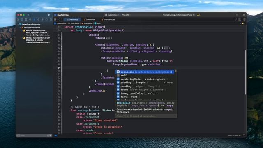The height and width of the screenshot is (148, 263).
Task: Switch to the ContentView editor tab
Action: pos(90,20)
